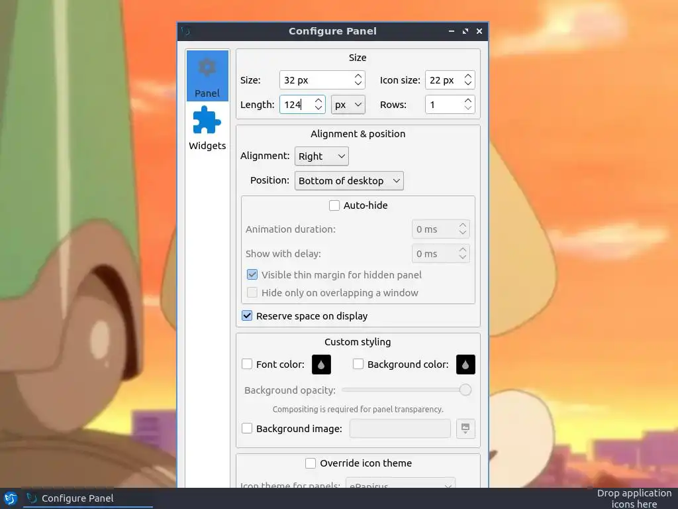Open the Background color picker swatch
Screen dimensions: 678x509
tap(465, 365)
